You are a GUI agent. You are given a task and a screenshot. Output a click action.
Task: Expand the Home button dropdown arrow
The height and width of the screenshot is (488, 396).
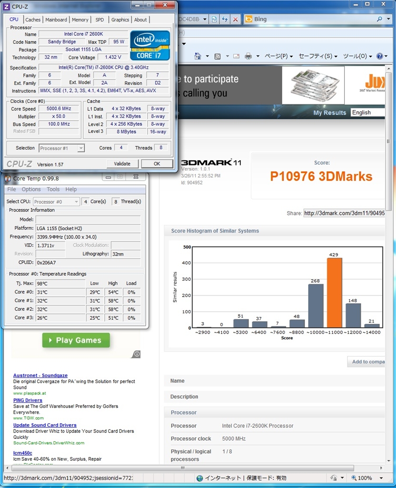208,56
